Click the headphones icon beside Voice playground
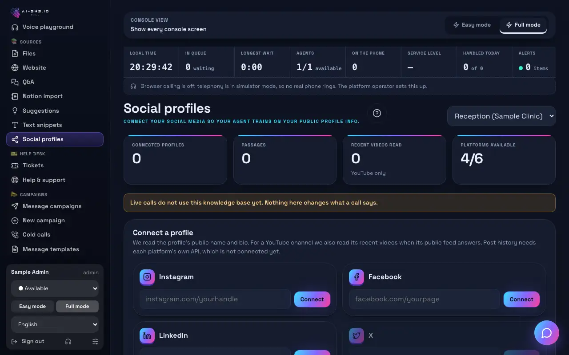Viewport: 569px width, 355px height. tap(15, 27)
